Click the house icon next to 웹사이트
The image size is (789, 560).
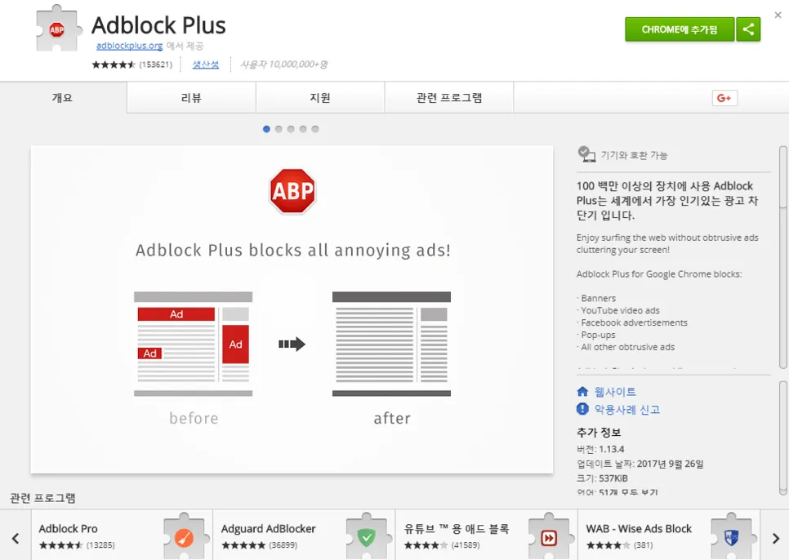pos(582,392)
